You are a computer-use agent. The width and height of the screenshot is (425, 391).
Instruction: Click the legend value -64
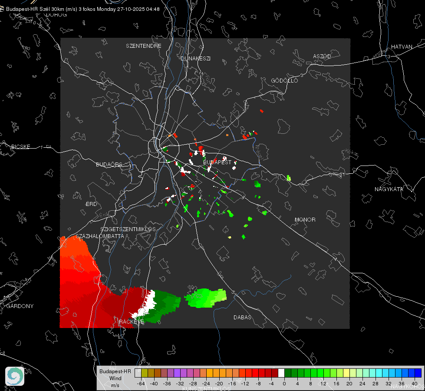click(x=141, y=384)
